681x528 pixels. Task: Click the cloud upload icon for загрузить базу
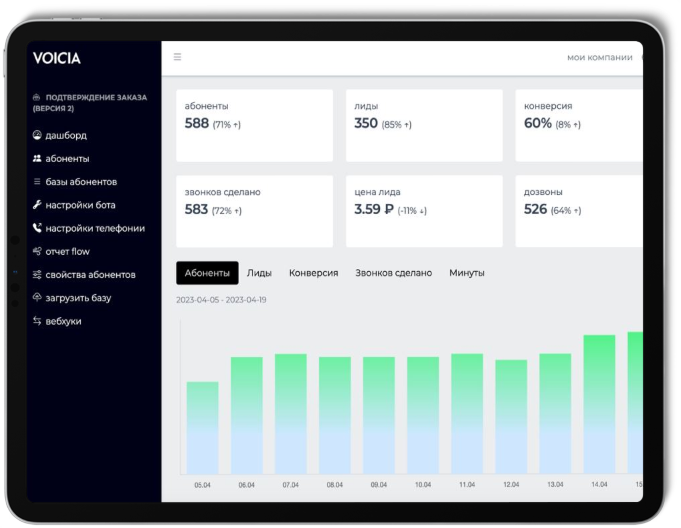(37, 298)
